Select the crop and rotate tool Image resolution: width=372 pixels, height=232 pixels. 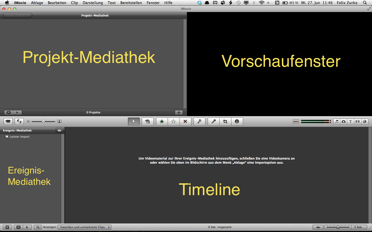tap(225, 121)
